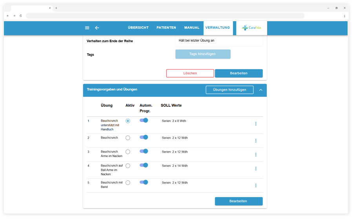Open the Verhalten zum Ende der Reihe field
Screen dimensions: 357x219
click(219, 40)
